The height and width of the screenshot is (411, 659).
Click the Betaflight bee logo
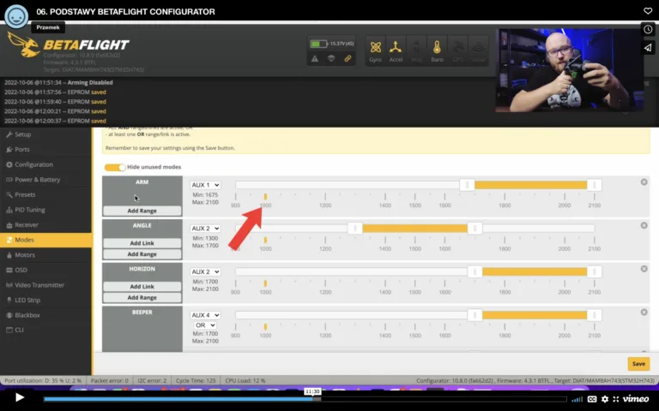click(23, 45)
